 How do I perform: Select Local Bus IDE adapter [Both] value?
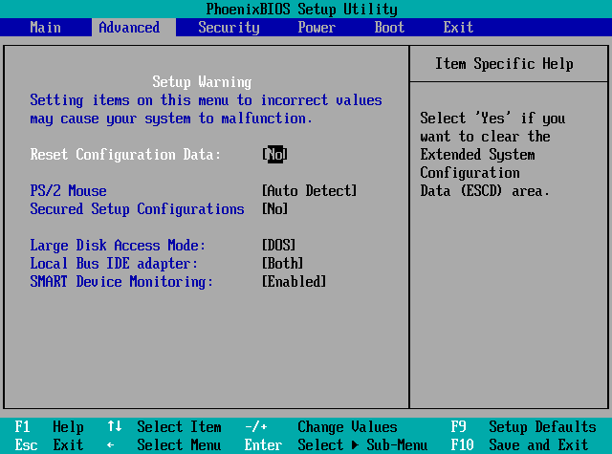(x=283, y=263)
